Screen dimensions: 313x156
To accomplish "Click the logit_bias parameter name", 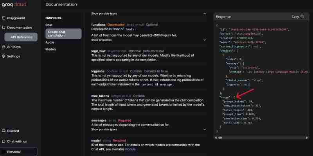I will (x=98, y=51).
